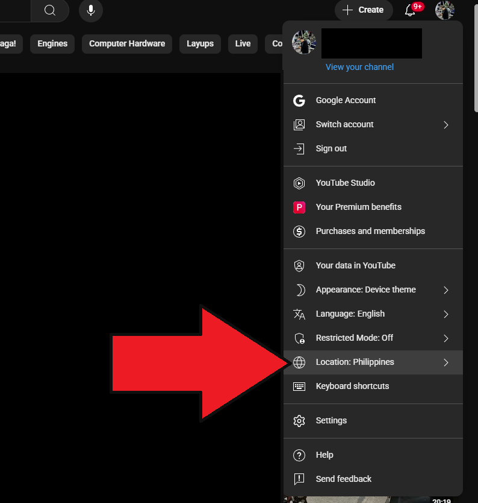Open YouTube Studio menu entry
478x503 pixels.
pos(373,183)
